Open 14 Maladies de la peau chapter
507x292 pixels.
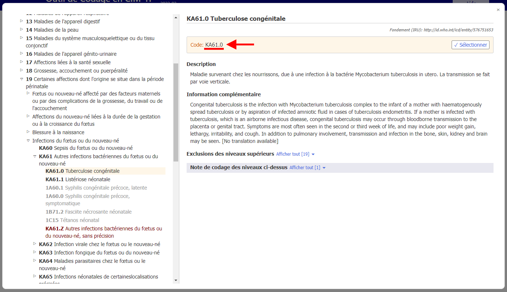(52, 30)
